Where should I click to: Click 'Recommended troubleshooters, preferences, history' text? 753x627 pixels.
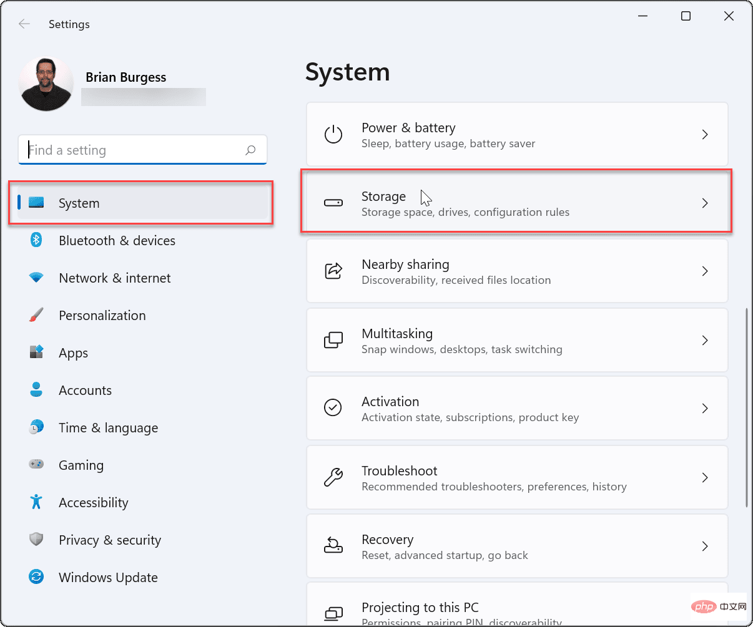tap(494, 487)
